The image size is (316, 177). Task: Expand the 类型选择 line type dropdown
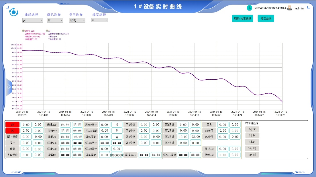(x=77, y=20)
